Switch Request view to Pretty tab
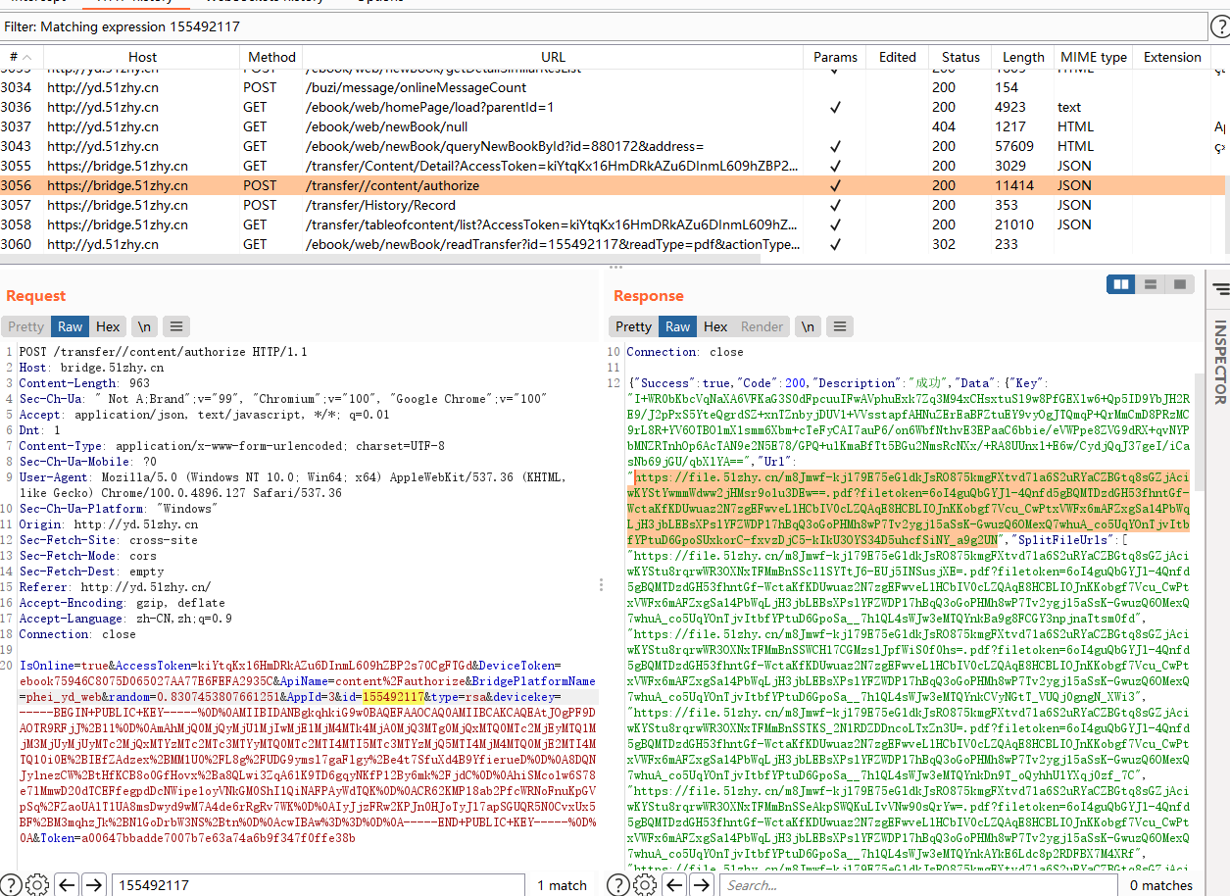This screenshot has width=1230, height=896. (x=26, y=326)
